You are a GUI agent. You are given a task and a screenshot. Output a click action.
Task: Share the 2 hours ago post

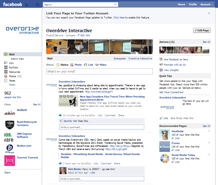pyautogui.click(x=117, y=163)
